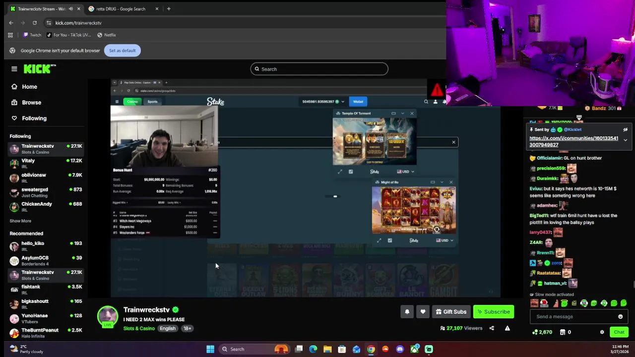
Task: Expand Show more under Following
Action: (20, 221)
